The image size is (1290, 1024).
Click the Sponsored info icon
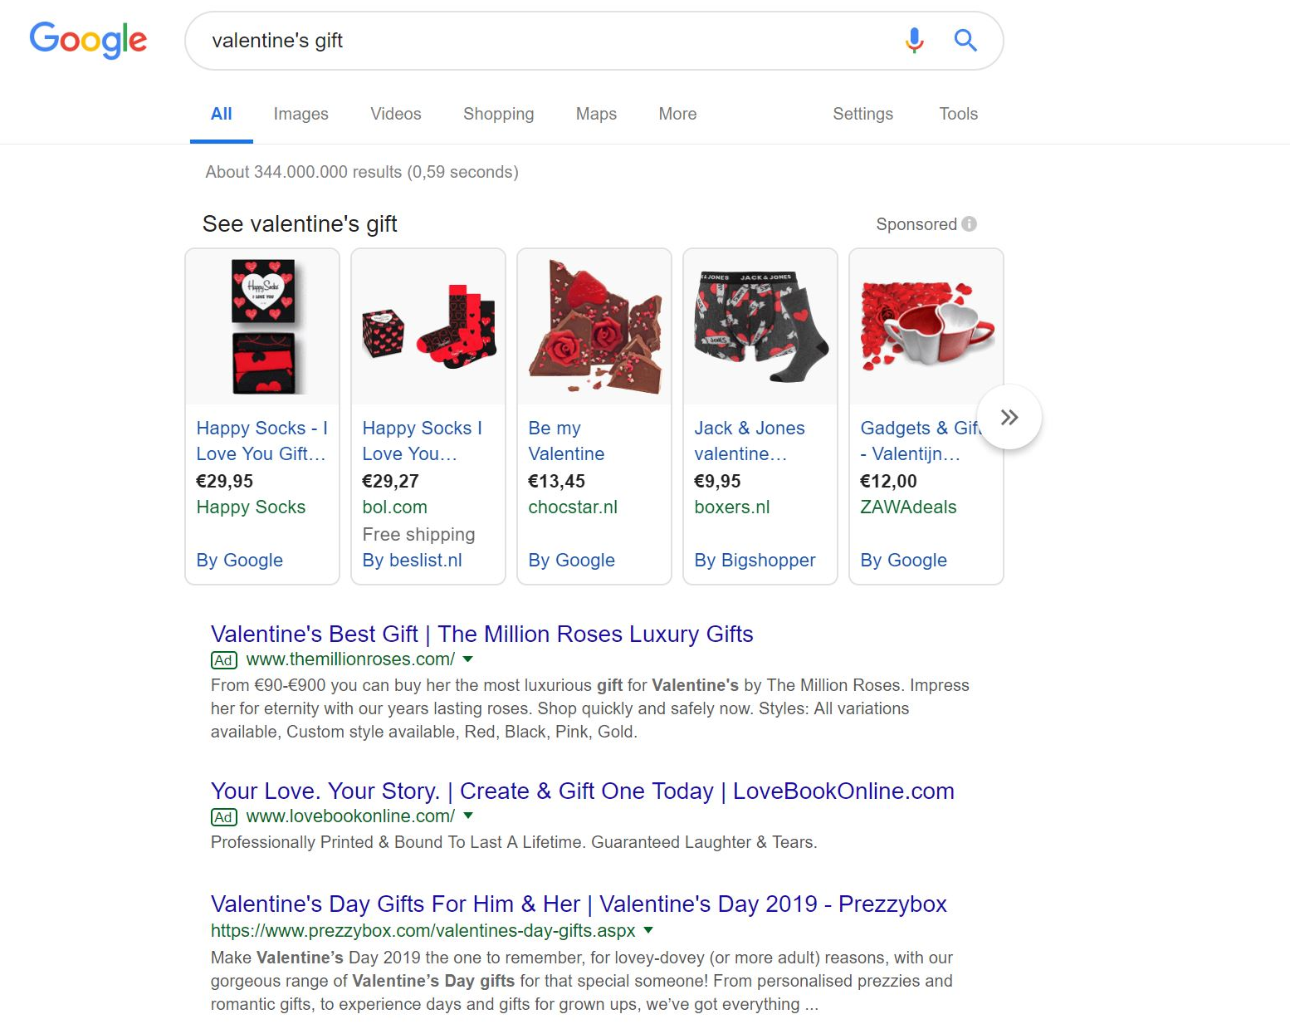(x=969, y=224)
